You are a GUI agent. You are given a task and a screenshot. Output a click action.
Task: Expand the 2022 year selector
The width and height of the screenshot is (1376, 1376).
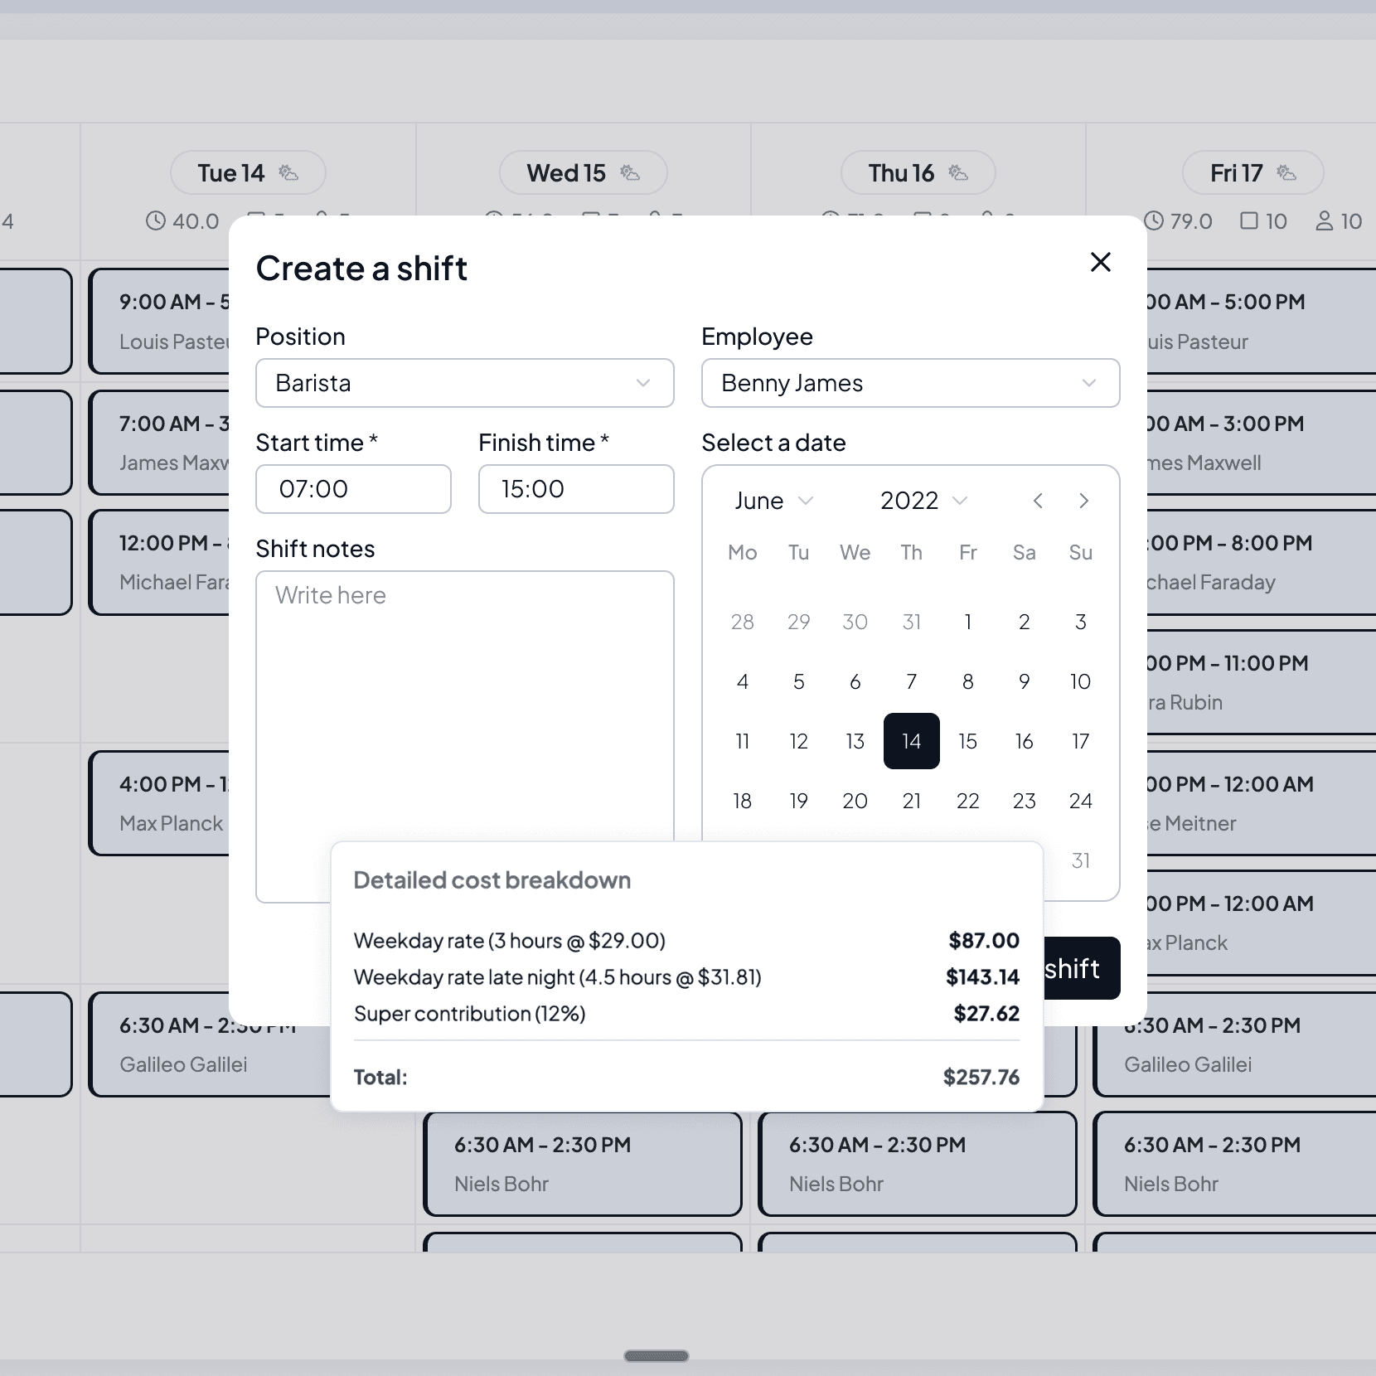coord(923,501)
